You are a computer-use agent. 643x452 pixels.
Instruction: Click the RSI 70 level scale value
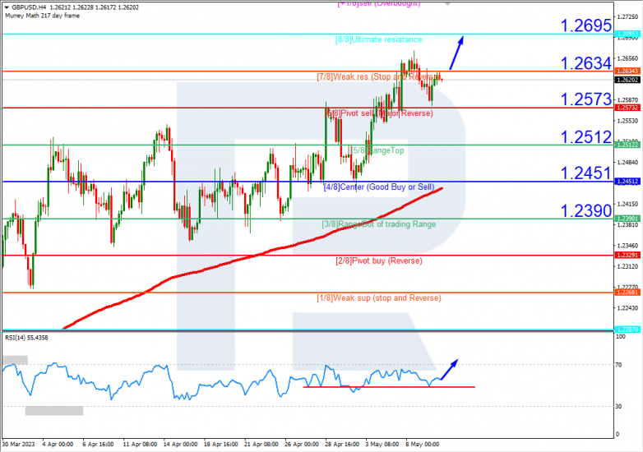(x=619, y=365)
